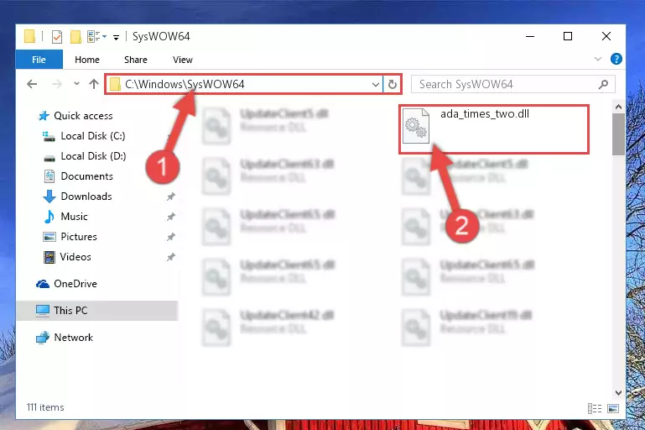Screen dimensions: 645x430
Task: Open Downloads in sidebar
Action: [86, 197]
